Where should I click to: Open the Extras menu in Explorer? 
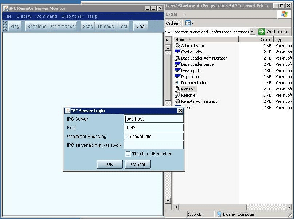[172, 14]
